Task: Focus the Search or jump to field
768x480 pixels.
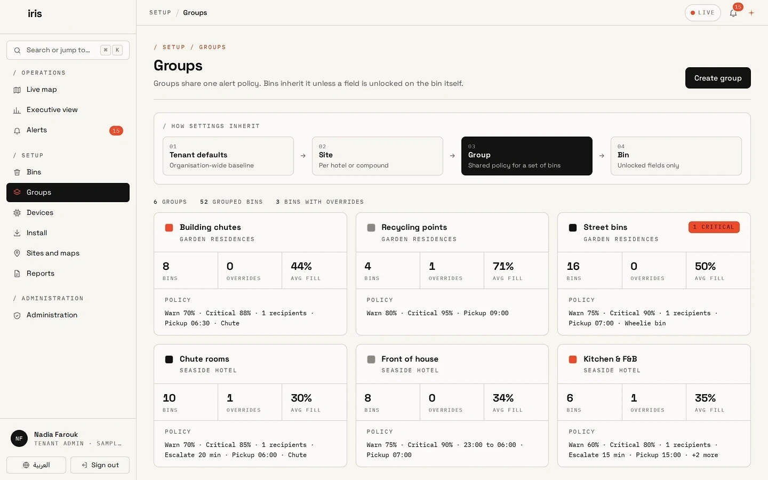Action: 68,50
